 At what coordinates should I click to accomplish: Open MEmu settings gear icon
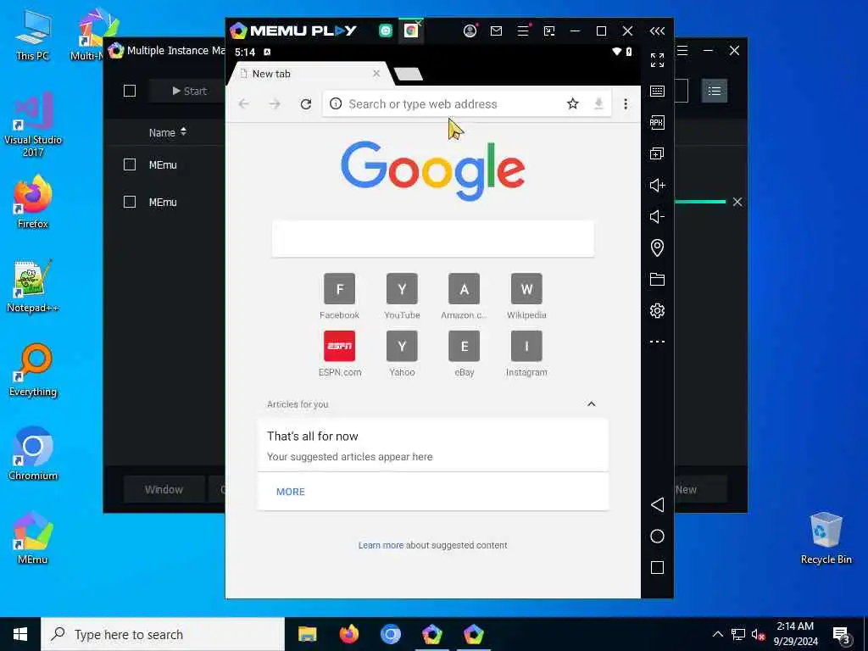click(657, 310)
